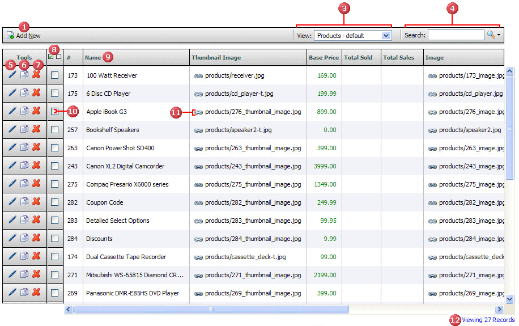Click the link icon beside products/receiver.jpg thumbnail
Screen dimensions: 519x326
coord(198,75)
